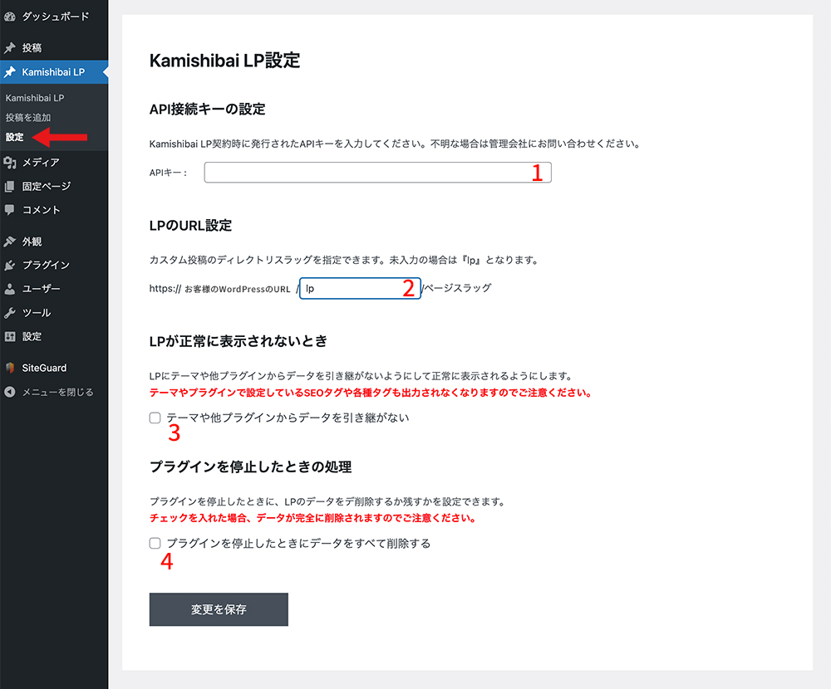Click the LPが正常に表示されないとき heading
Viewport: 831px width, 689px height.
238,341
